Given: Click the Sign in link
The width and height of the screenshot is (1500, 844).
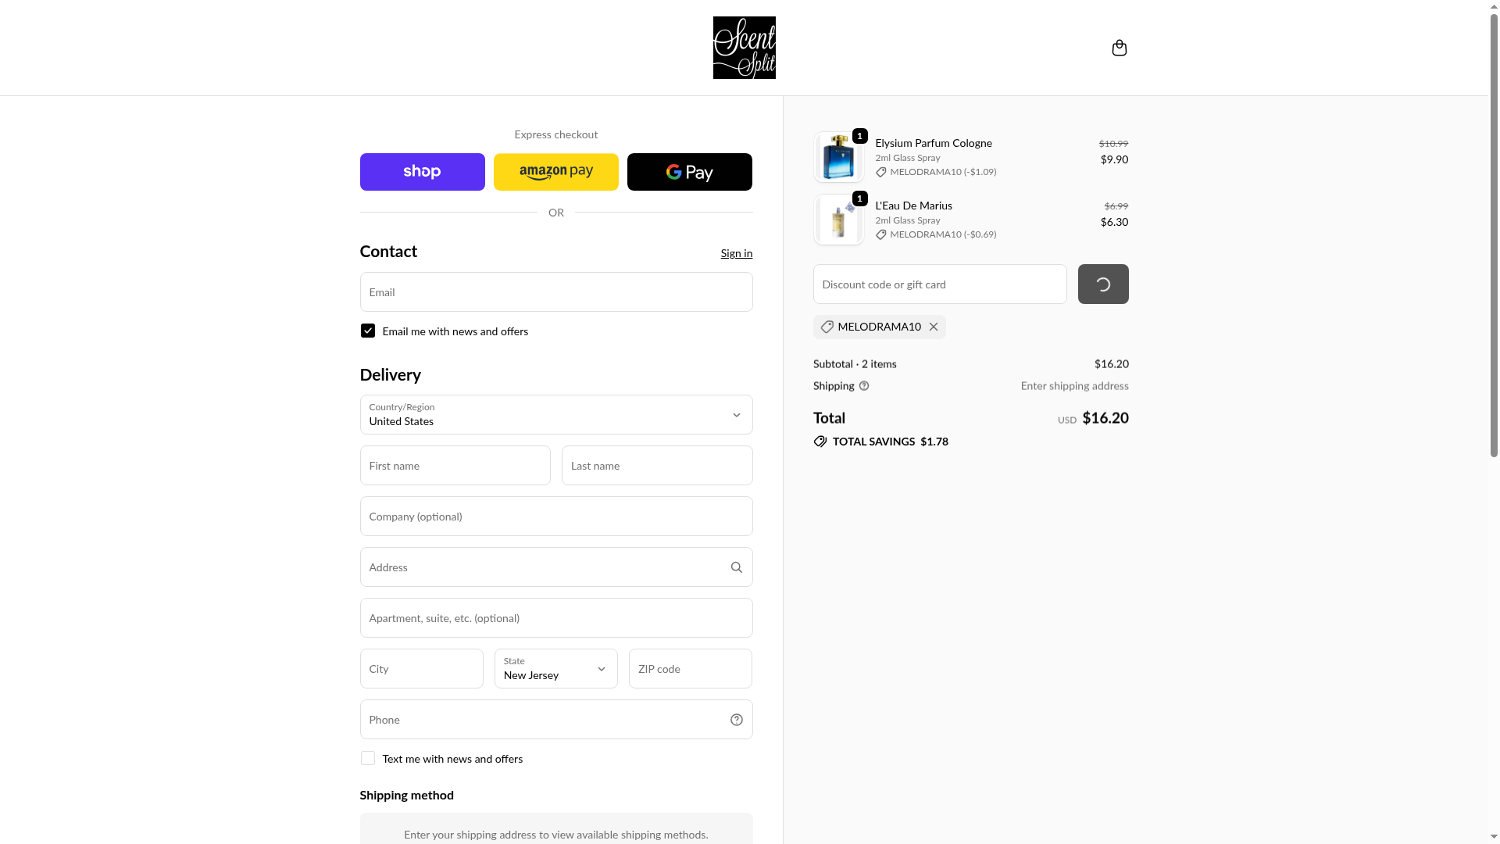Looking at the screenshot, I should tap(736, 253).
